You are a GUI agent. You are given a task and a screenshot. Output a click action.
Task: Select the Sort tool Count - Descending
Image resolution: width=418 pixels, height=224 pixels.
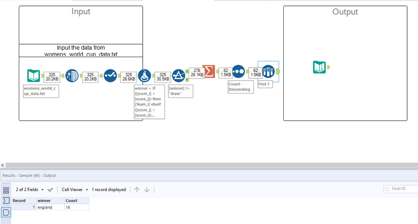[x=238, y=71]
